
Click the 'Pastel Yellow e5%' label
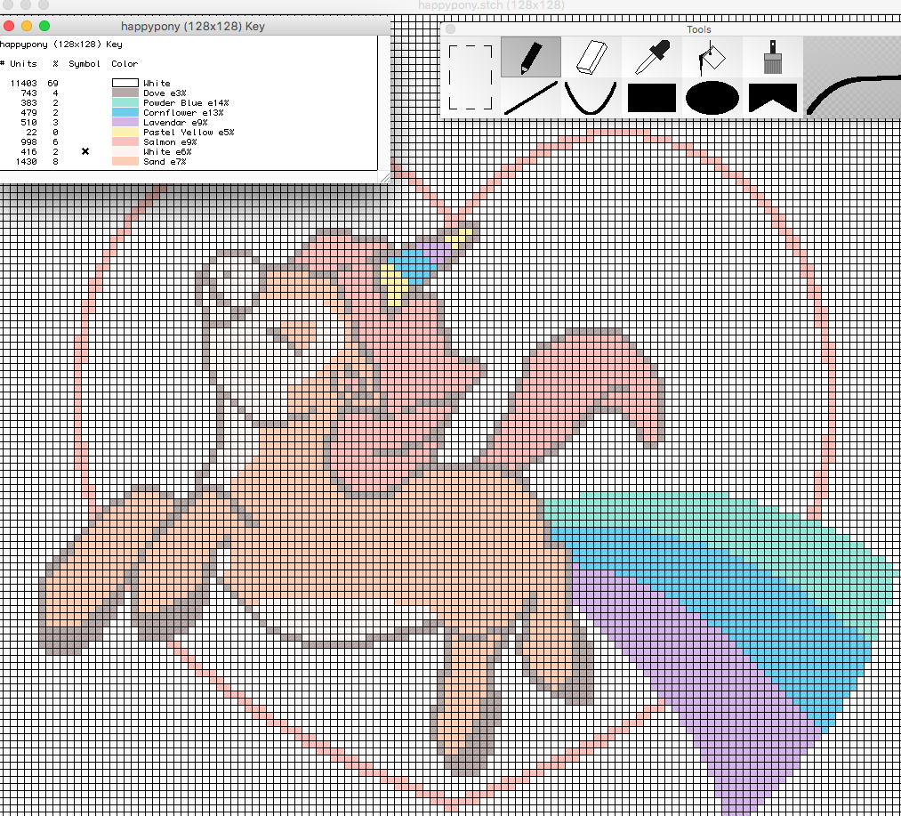(x=189, y=133)
